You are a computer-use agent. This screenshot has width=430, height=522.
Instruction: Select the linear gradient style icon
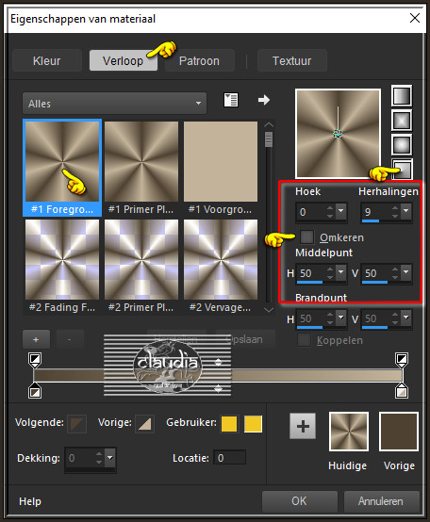coord(402,96)
